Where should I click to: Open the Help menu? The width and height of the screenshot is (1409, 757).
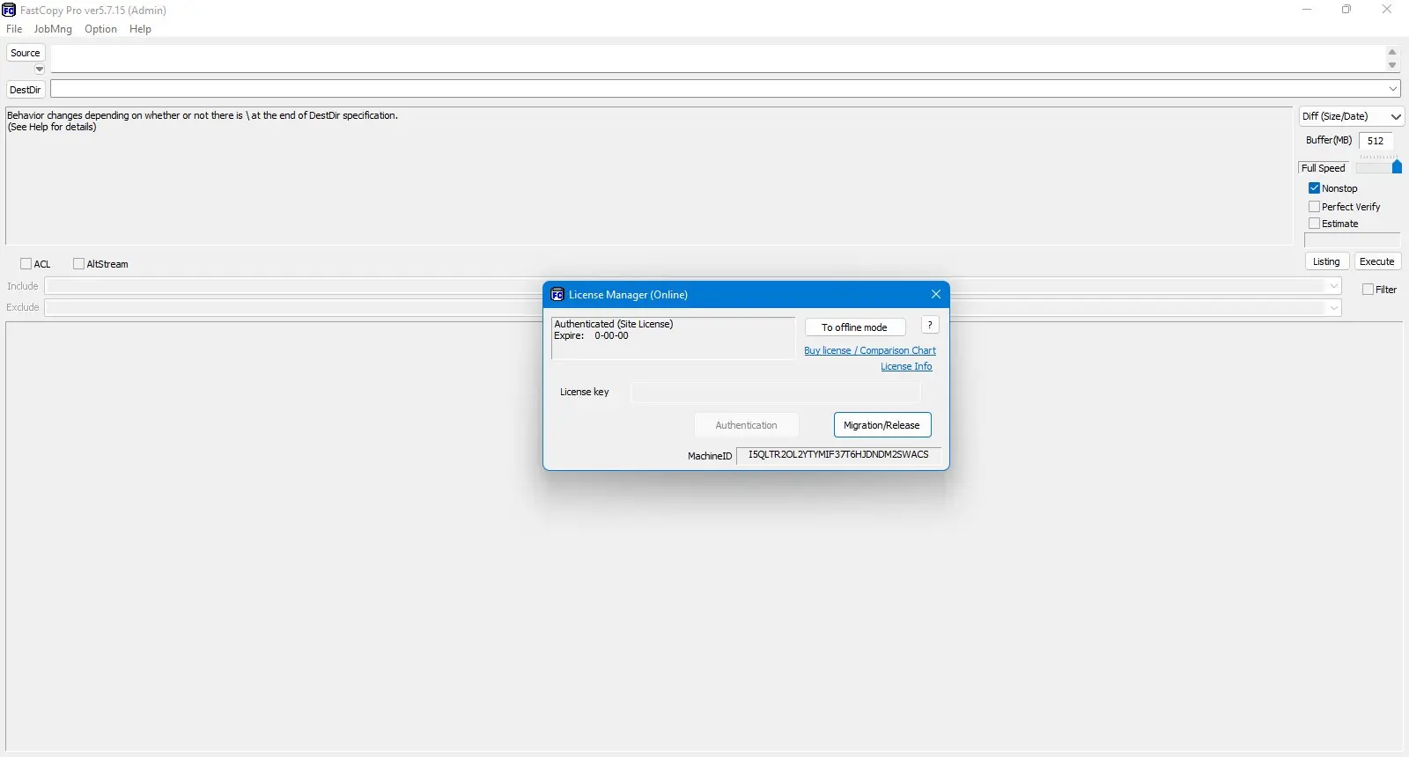click(x=140, y=29)
